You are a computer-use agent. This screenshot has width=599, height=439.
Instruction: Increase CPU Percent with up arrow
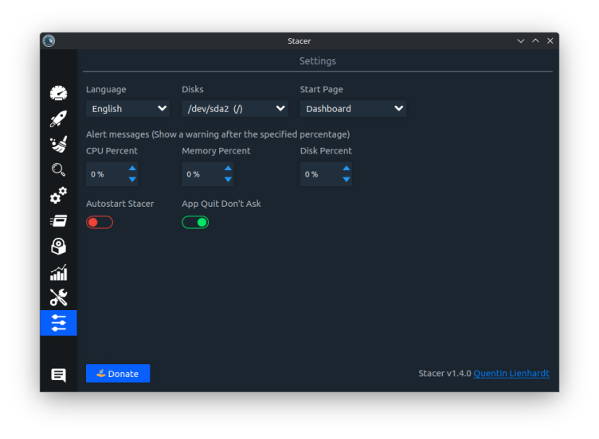click(132, 169)
